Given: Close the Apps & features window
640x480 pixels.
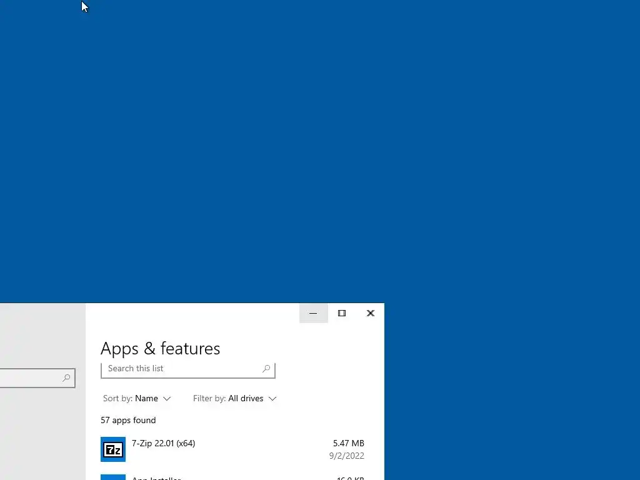Looking at the screenshot, I should 370,313.
